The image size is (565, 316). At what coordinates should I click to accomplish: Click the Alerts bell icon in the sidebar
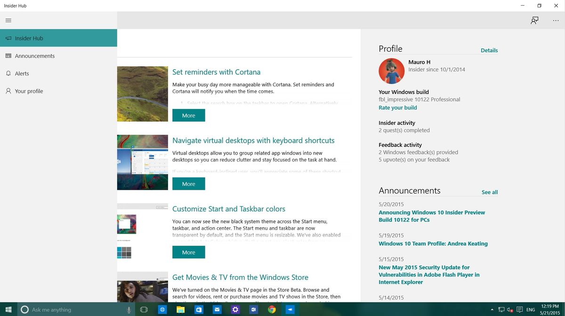8,73
